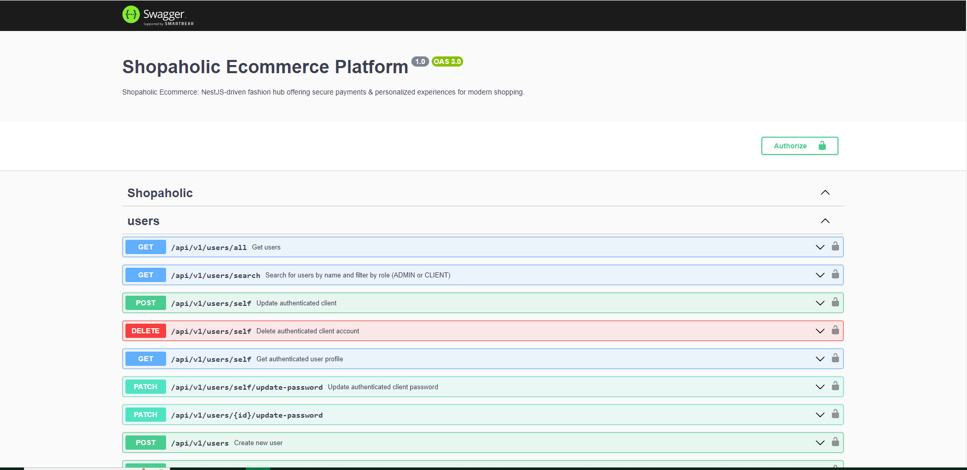This screenshot has height=470, width=967.
Task: Collapse the users section chevron
Action: (x=825, y=221)
